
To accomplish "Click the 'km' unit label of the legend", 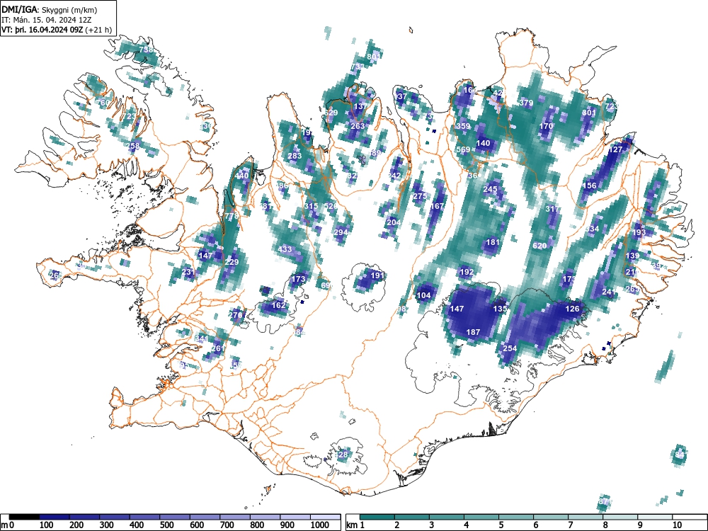I will 352,525.
